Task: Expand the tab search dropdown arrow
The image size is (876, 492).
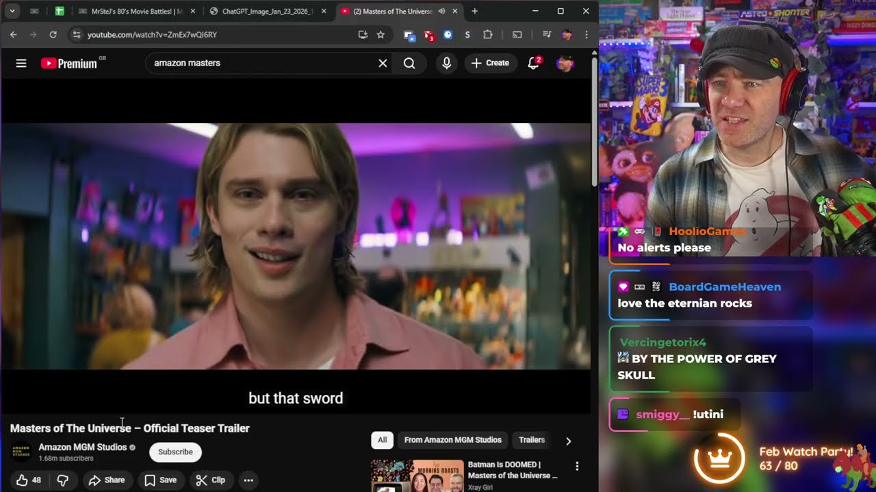Action: click(x=12, y=11)
